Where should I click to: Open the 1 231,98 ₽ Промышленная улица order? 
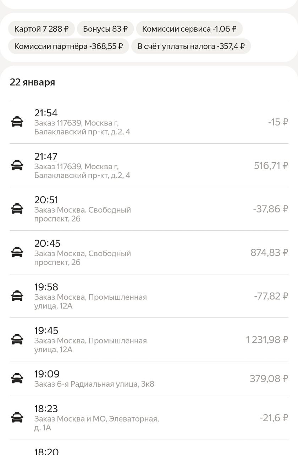(149, 340)
